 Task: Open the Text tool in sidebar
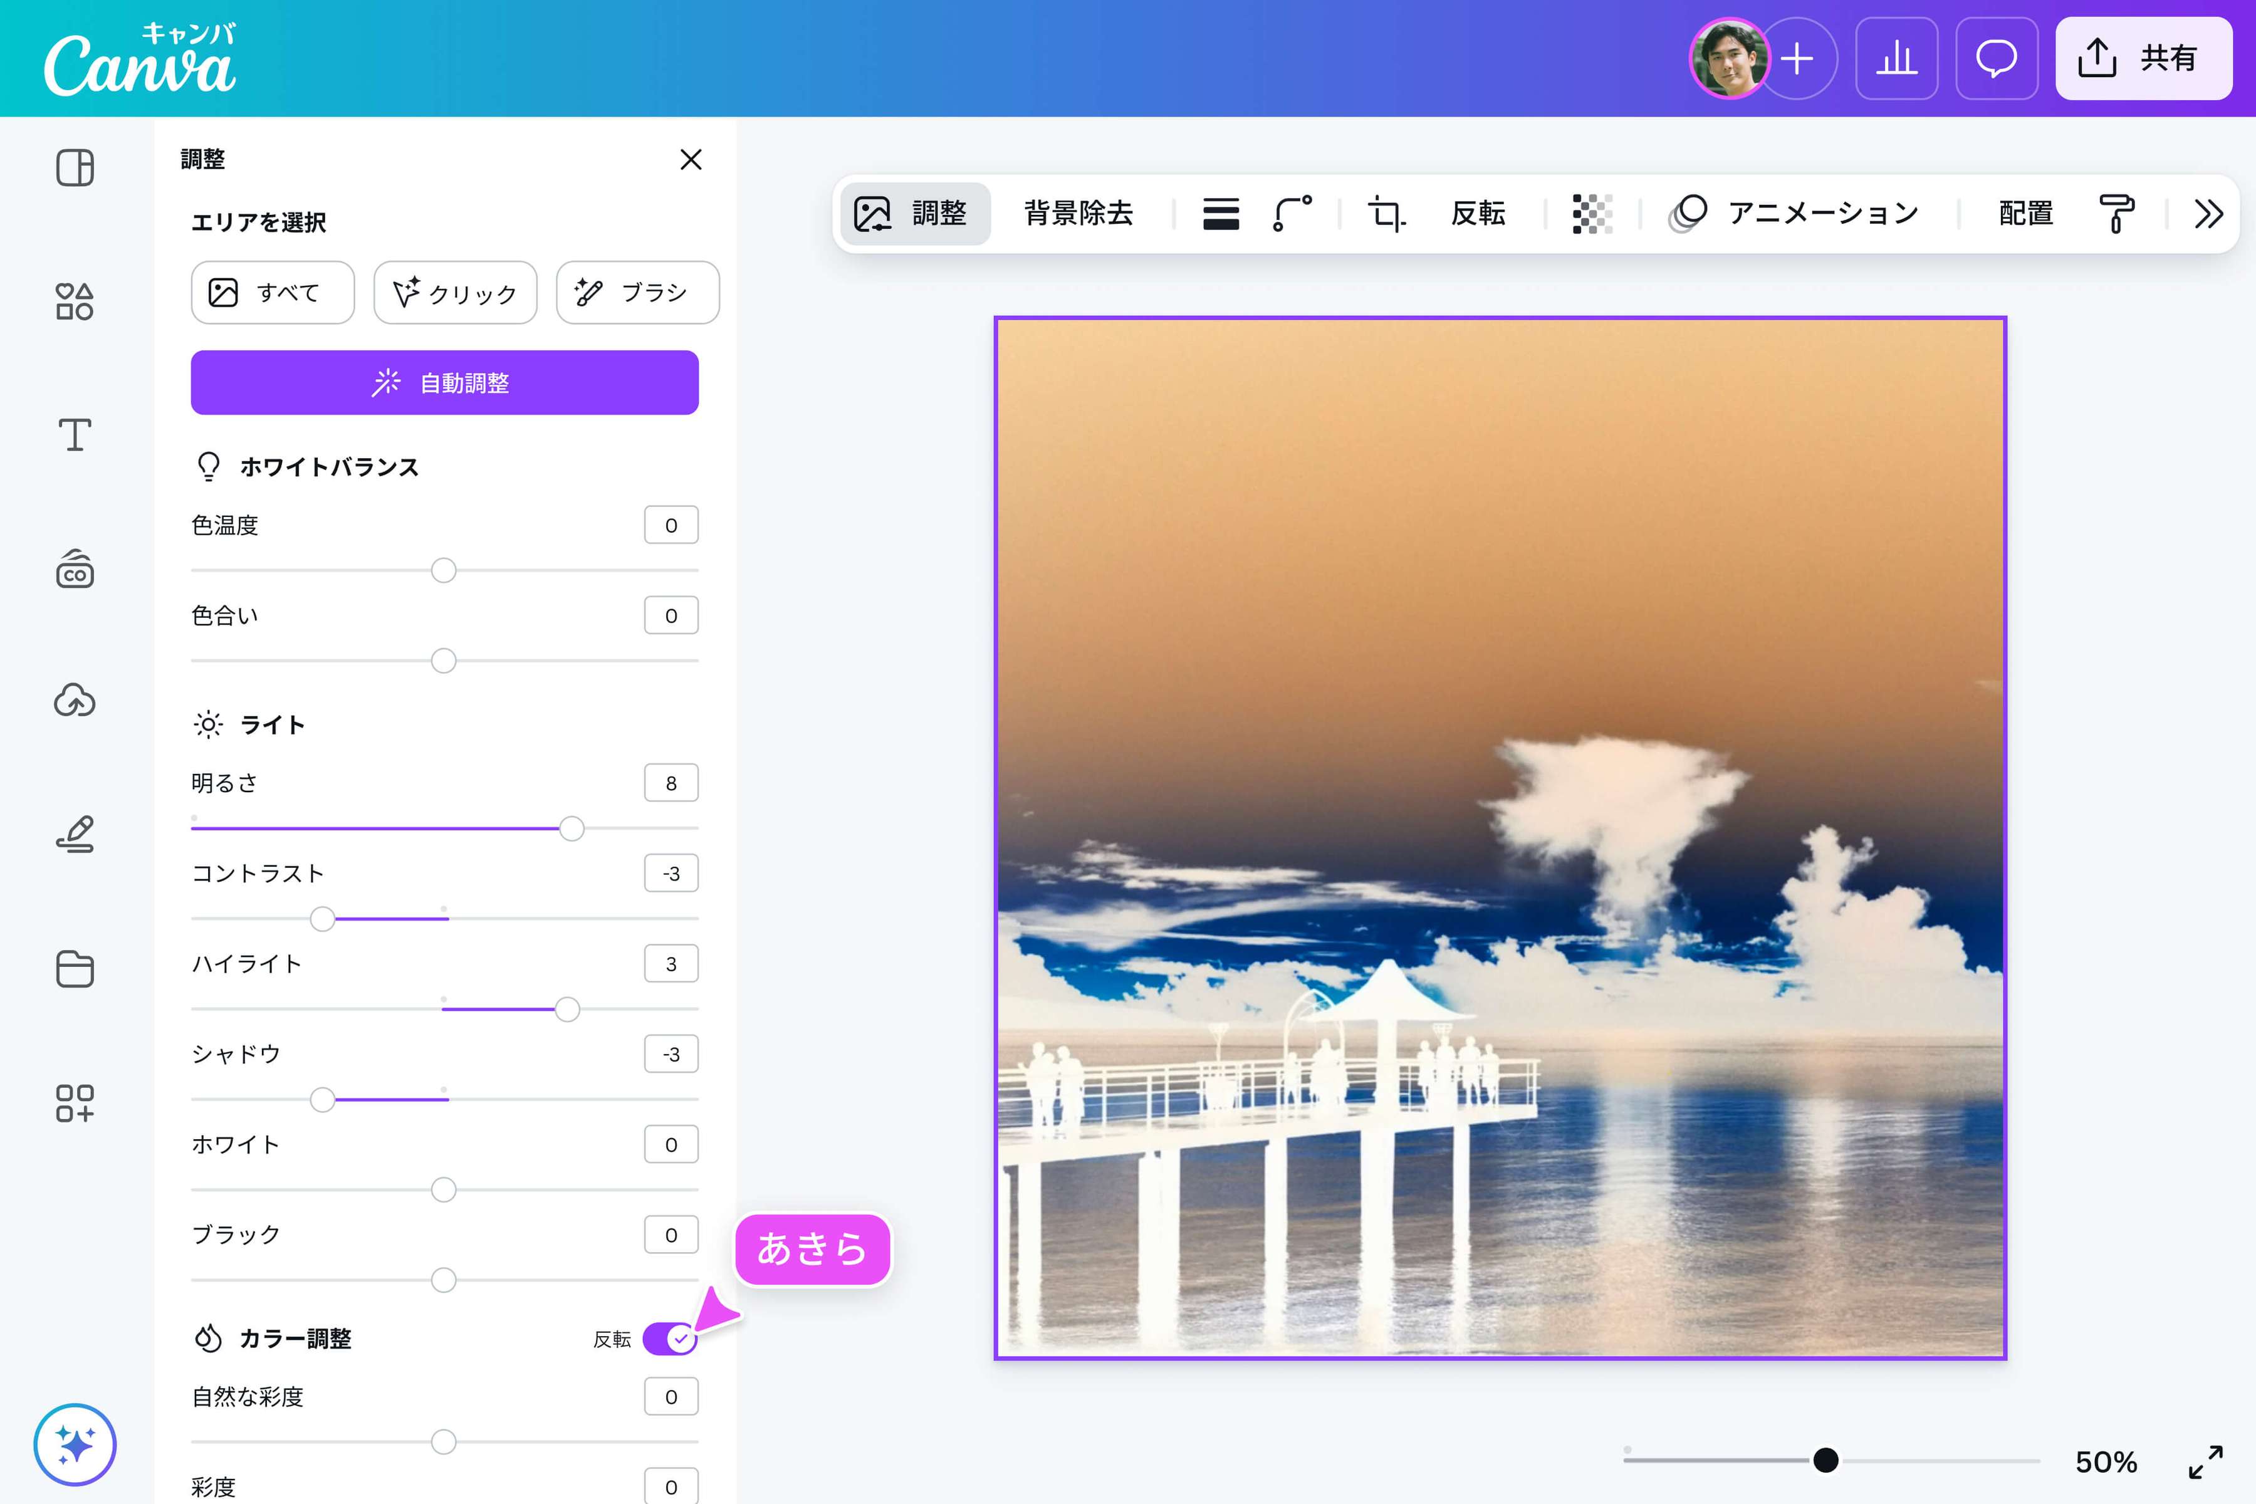[75, 434]
